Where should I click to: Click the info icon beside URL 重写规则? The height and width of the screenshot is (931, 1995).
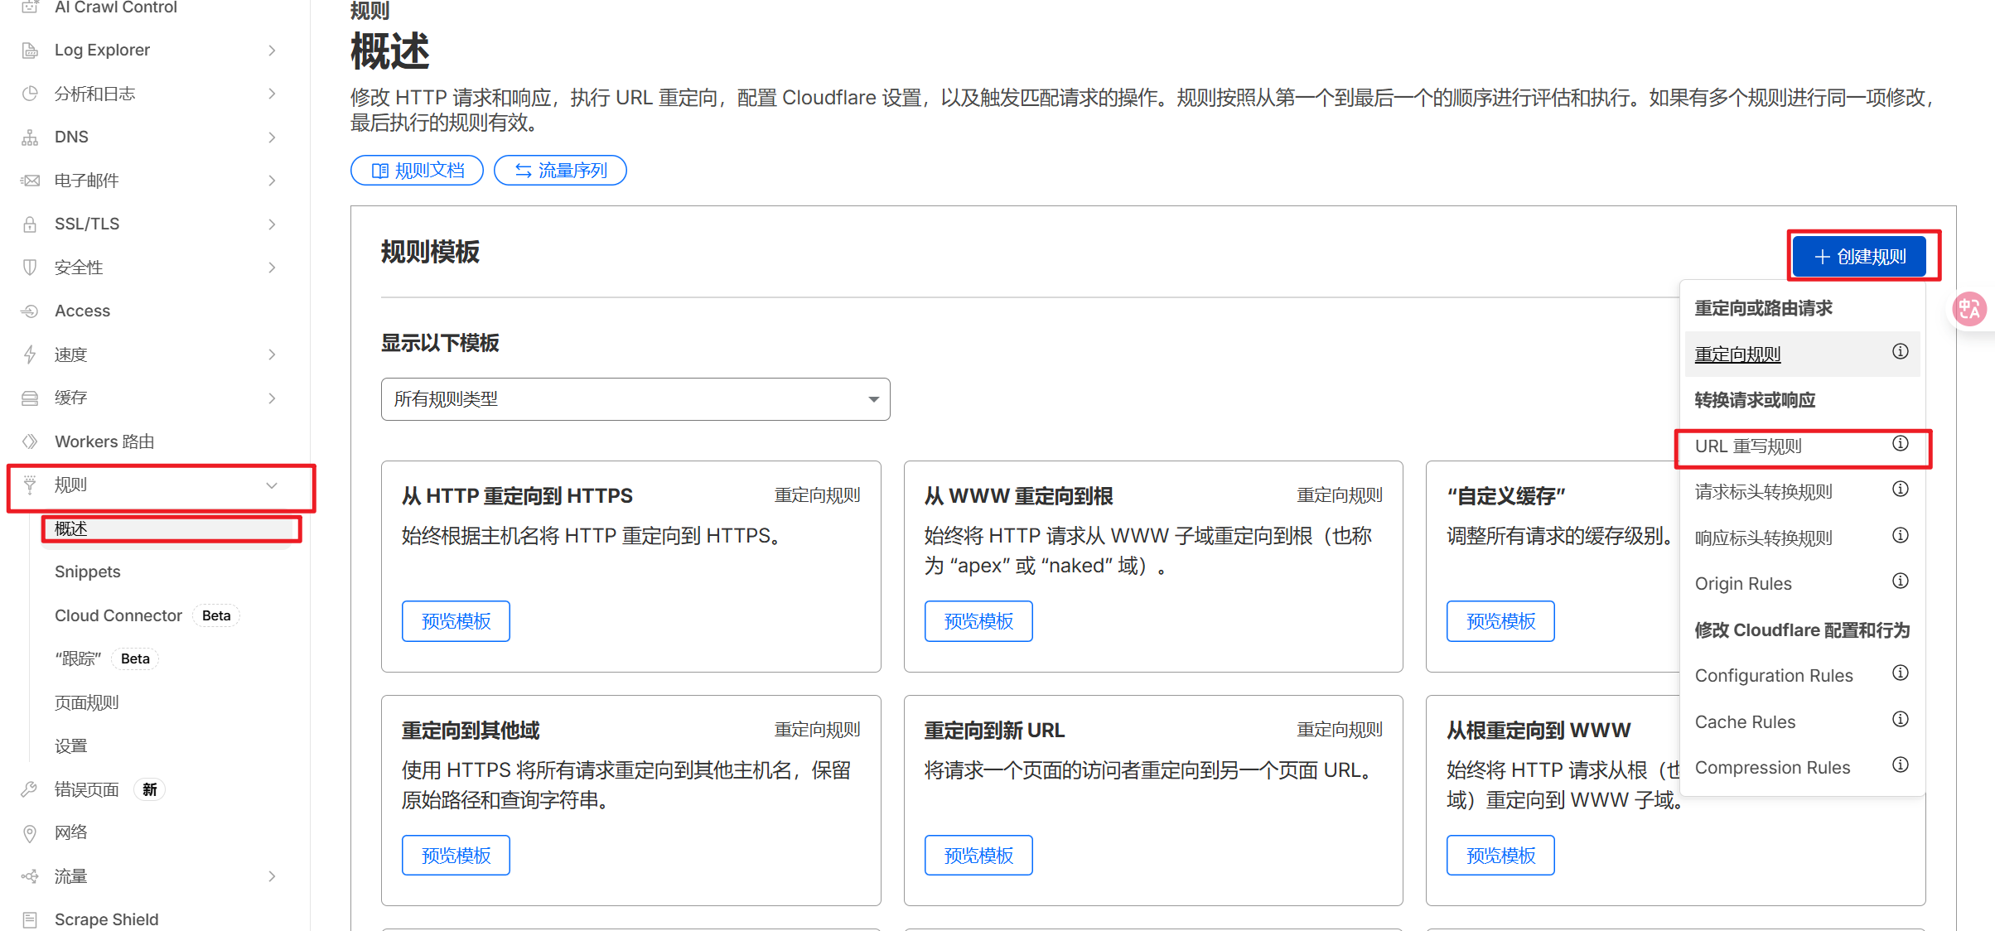[1901, 443]
